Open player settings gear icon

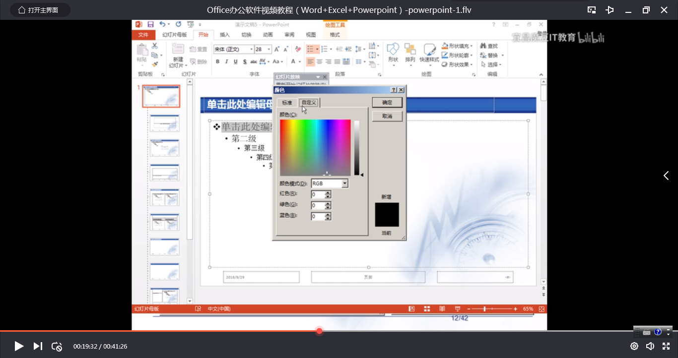(634, 346)
